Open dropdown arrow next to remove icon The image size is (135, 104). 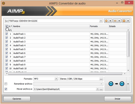[119, 21]
